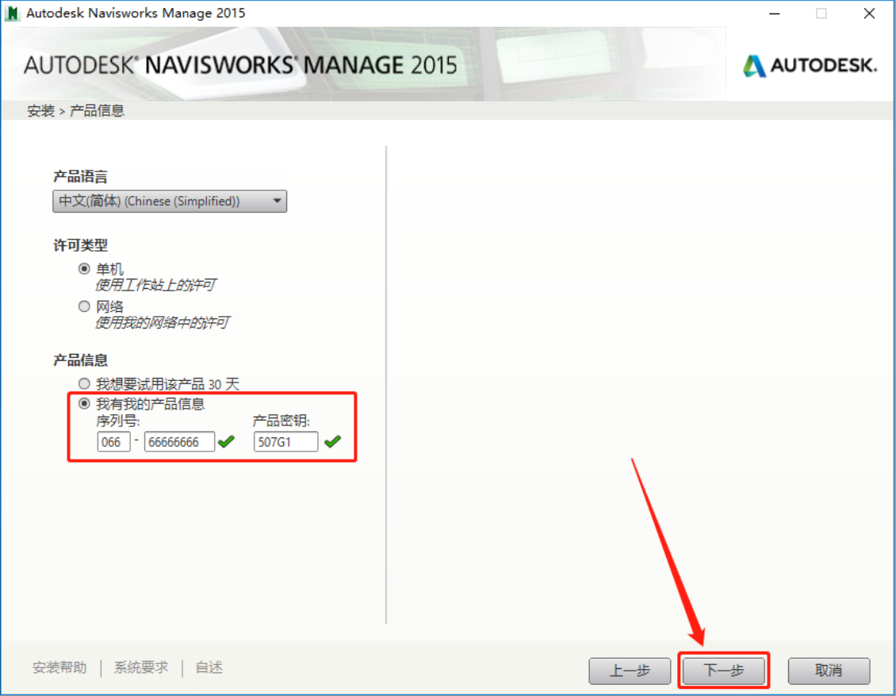The image size is (896, 696).
Task: Close the Navisworks installer window
Action: (x=869, y=13)
